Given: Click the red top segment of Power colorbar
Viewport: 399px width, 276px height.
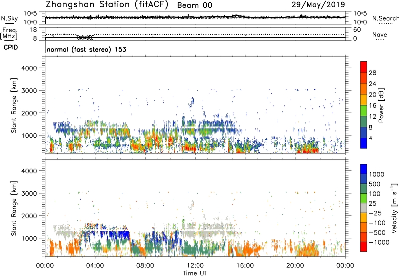Looking at the screenshot, I should point(364,67).
